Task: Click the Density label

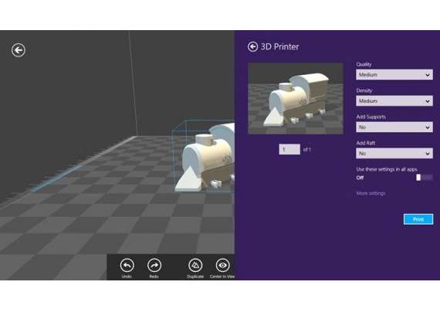Action: coord(364,90)
